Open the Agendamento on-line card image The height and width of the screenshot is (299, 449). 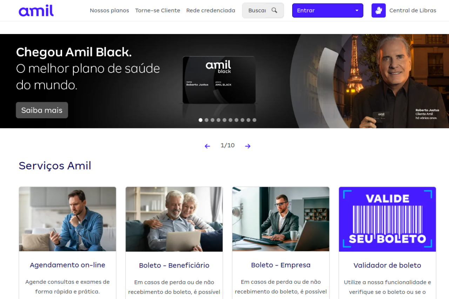(67, 219)
